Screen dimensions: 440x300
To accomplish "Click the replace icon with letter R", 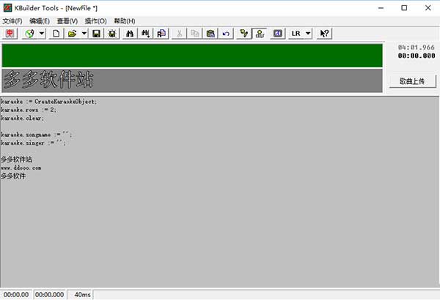I will (161, 34).
